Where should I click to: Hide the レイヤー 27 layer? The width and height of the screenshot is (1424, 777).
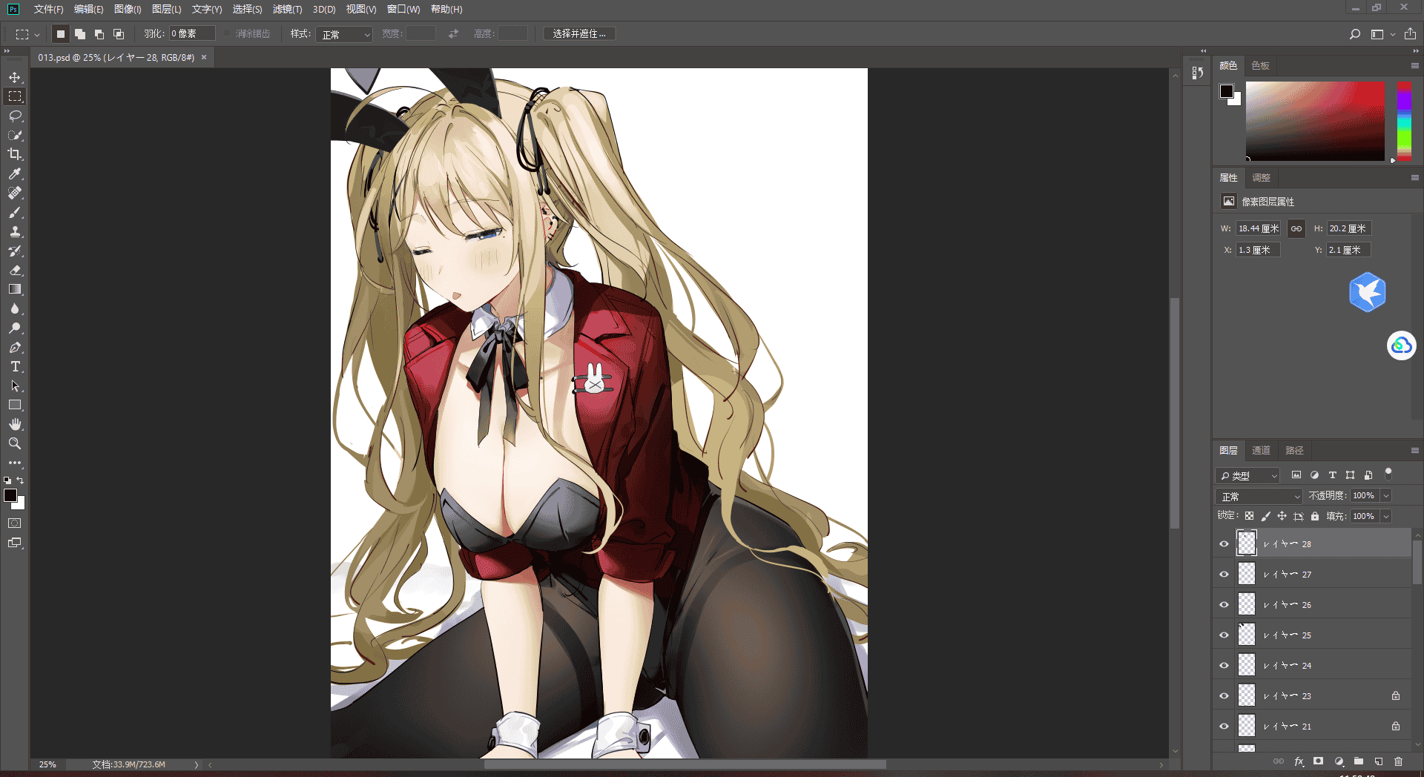coord(1224,574)
